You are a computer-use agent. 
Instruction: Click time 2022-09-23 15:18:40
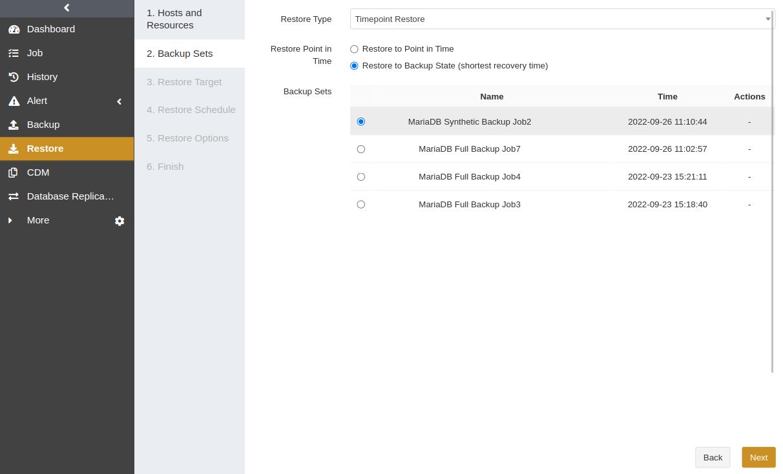667,205
